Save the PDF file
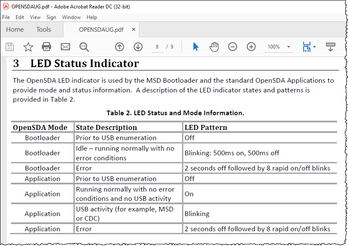The height and width of the screenshot is (246, 348). [9, 47]
